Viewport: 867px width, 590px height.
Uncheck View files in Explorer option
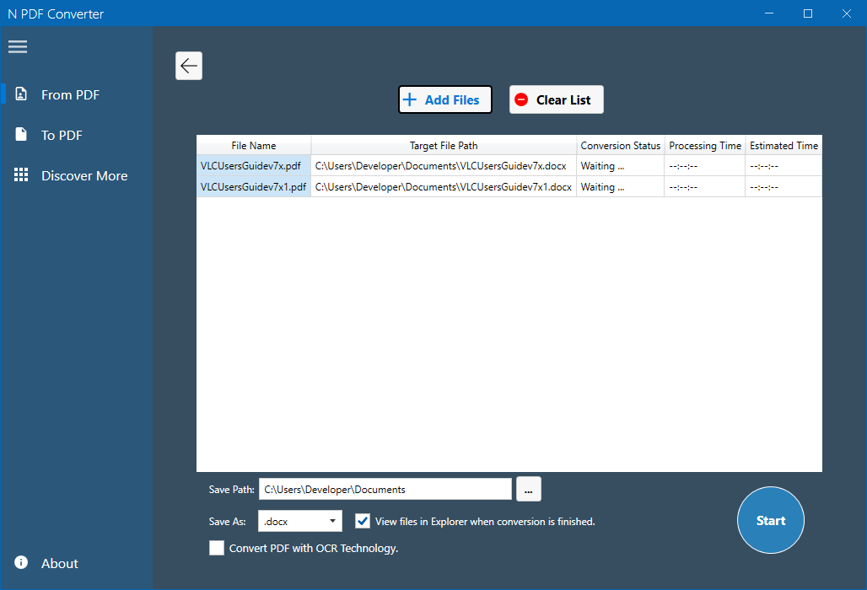(x=363, y=521)
